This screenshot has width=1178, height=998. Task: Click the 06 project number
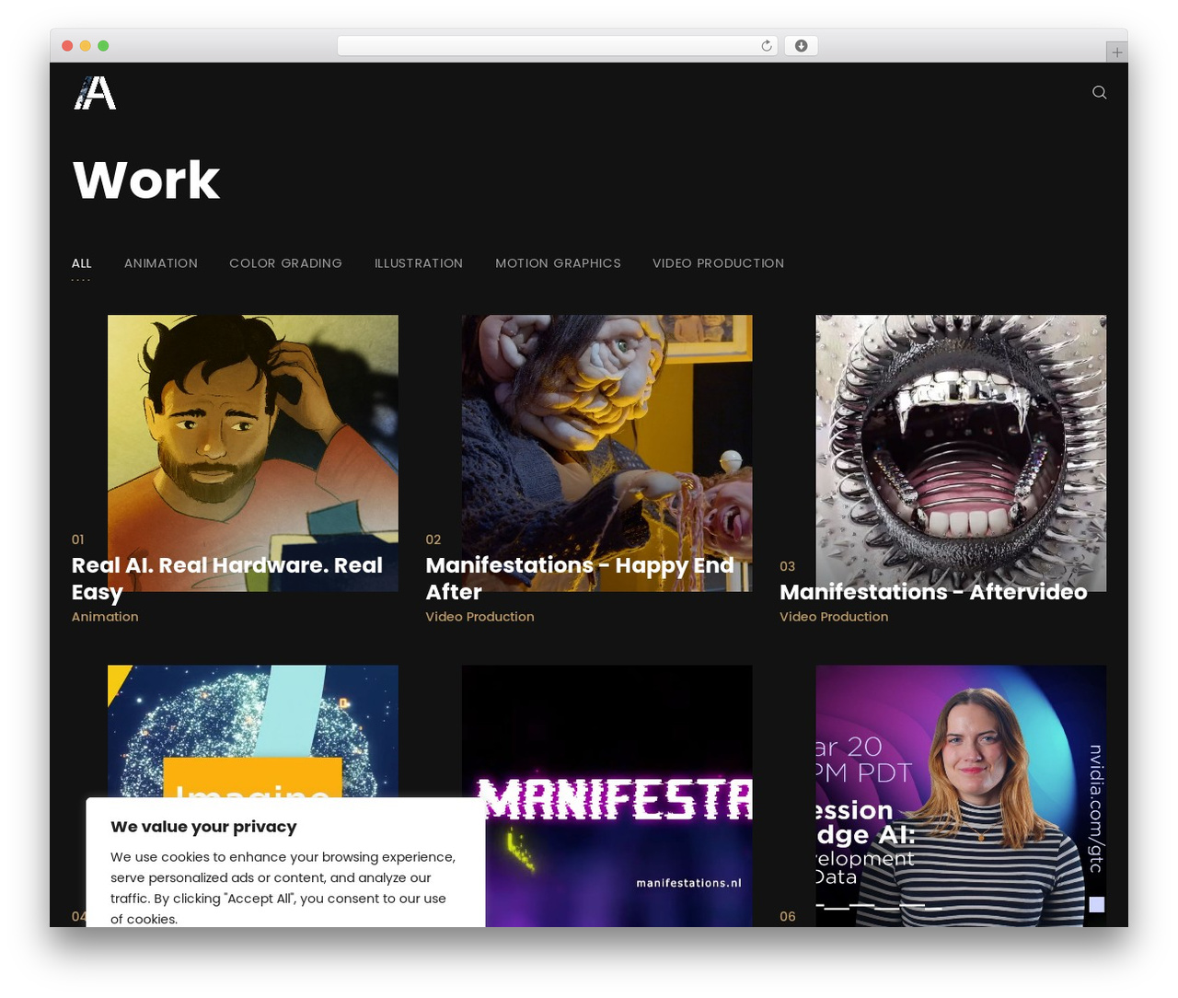tap(788, 916)
